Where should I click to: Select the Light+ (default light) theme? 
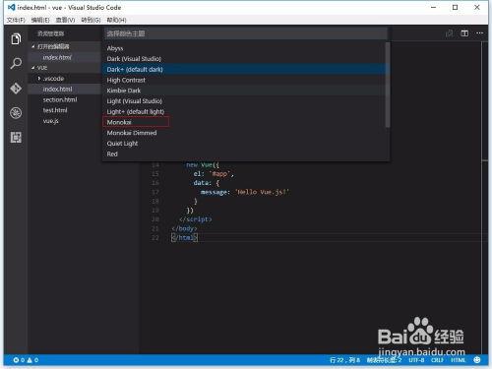244,111
